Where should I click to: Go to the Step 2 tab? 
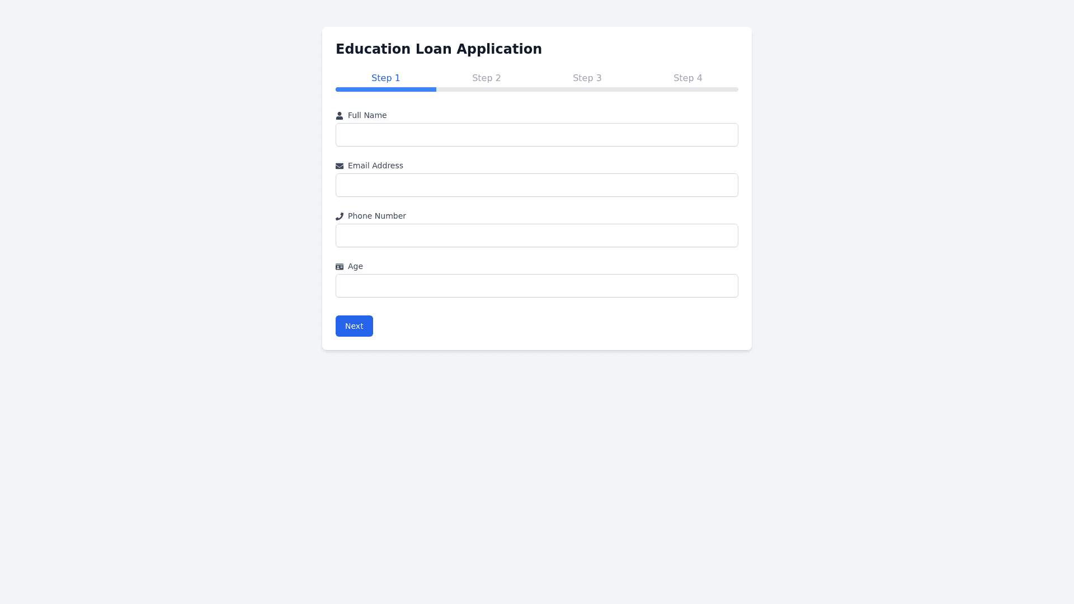[487, 78]
